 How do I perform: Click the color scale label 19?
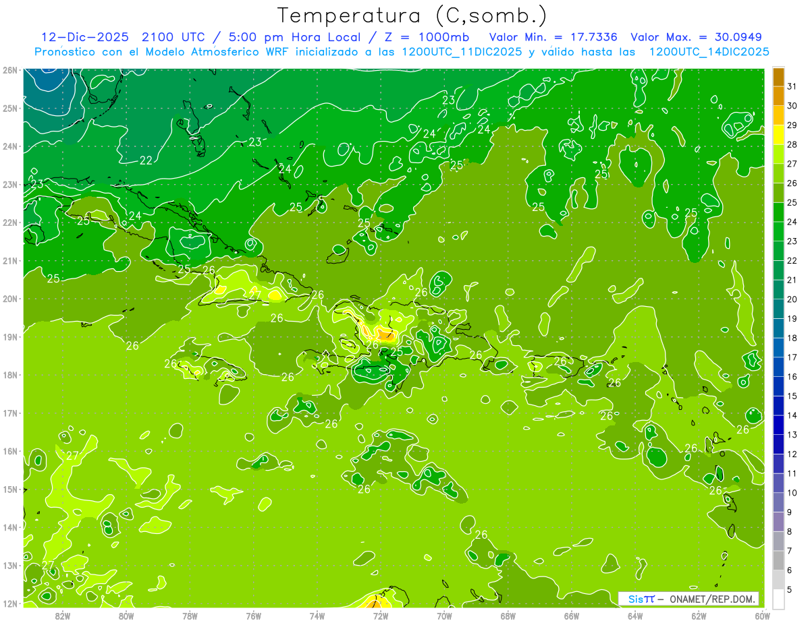(792, 319)
